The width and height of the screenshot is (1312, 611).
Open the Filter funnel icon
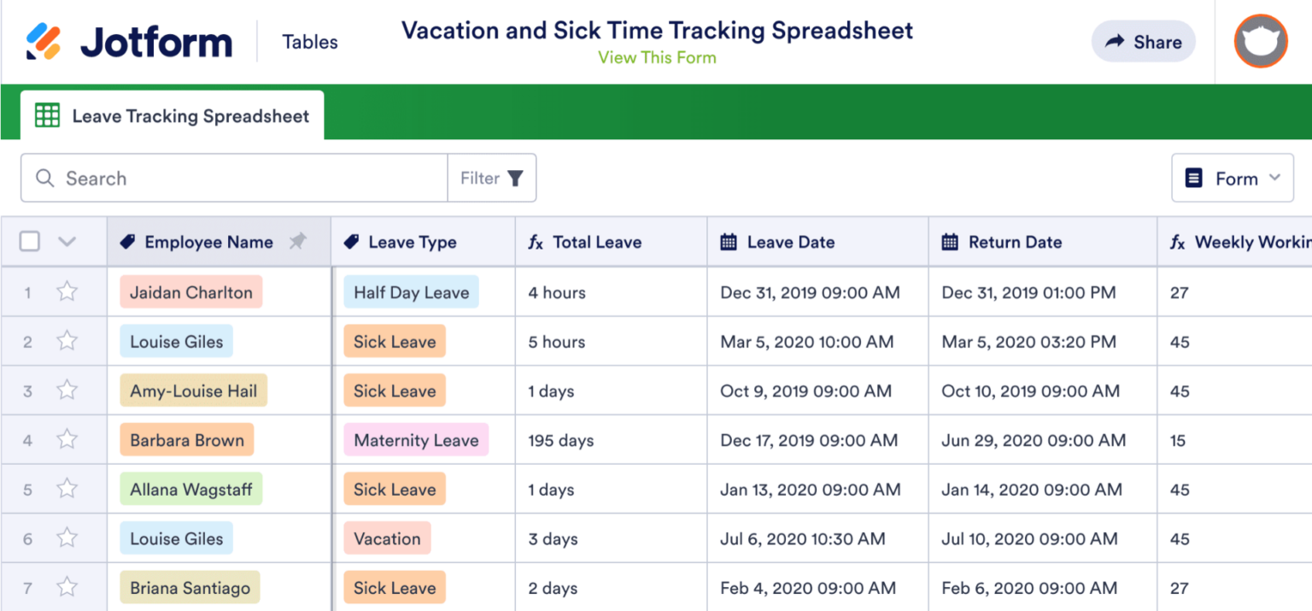point(515,178)
